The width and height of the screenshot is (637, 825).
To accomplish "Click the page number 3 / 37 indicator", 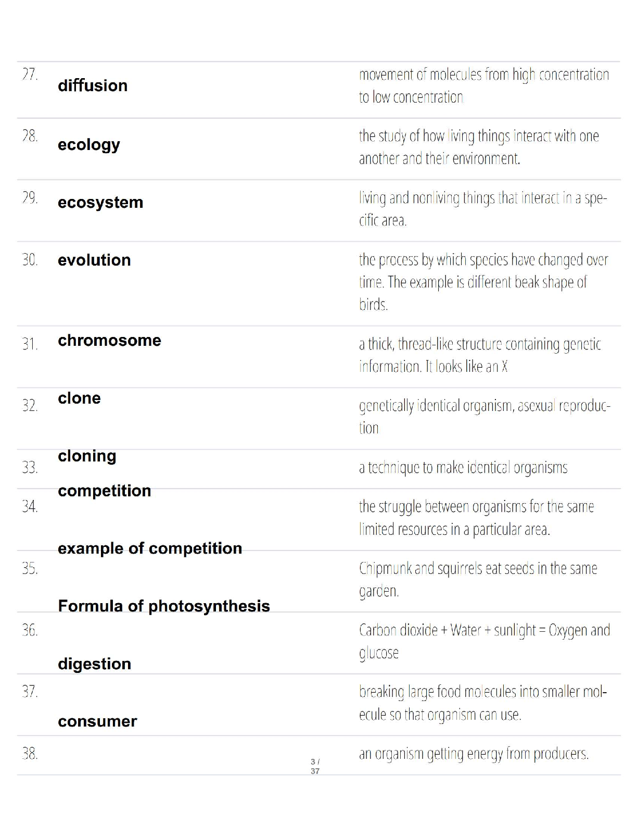I will pyautogui.click(x=315, y=766).
